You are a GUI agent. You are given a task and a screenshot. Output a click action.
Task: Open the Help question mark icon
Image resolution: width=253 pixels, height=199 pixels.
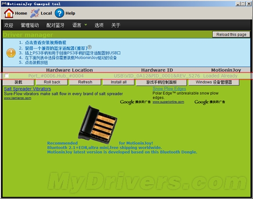pyautogui.click(x=59, y=13)
